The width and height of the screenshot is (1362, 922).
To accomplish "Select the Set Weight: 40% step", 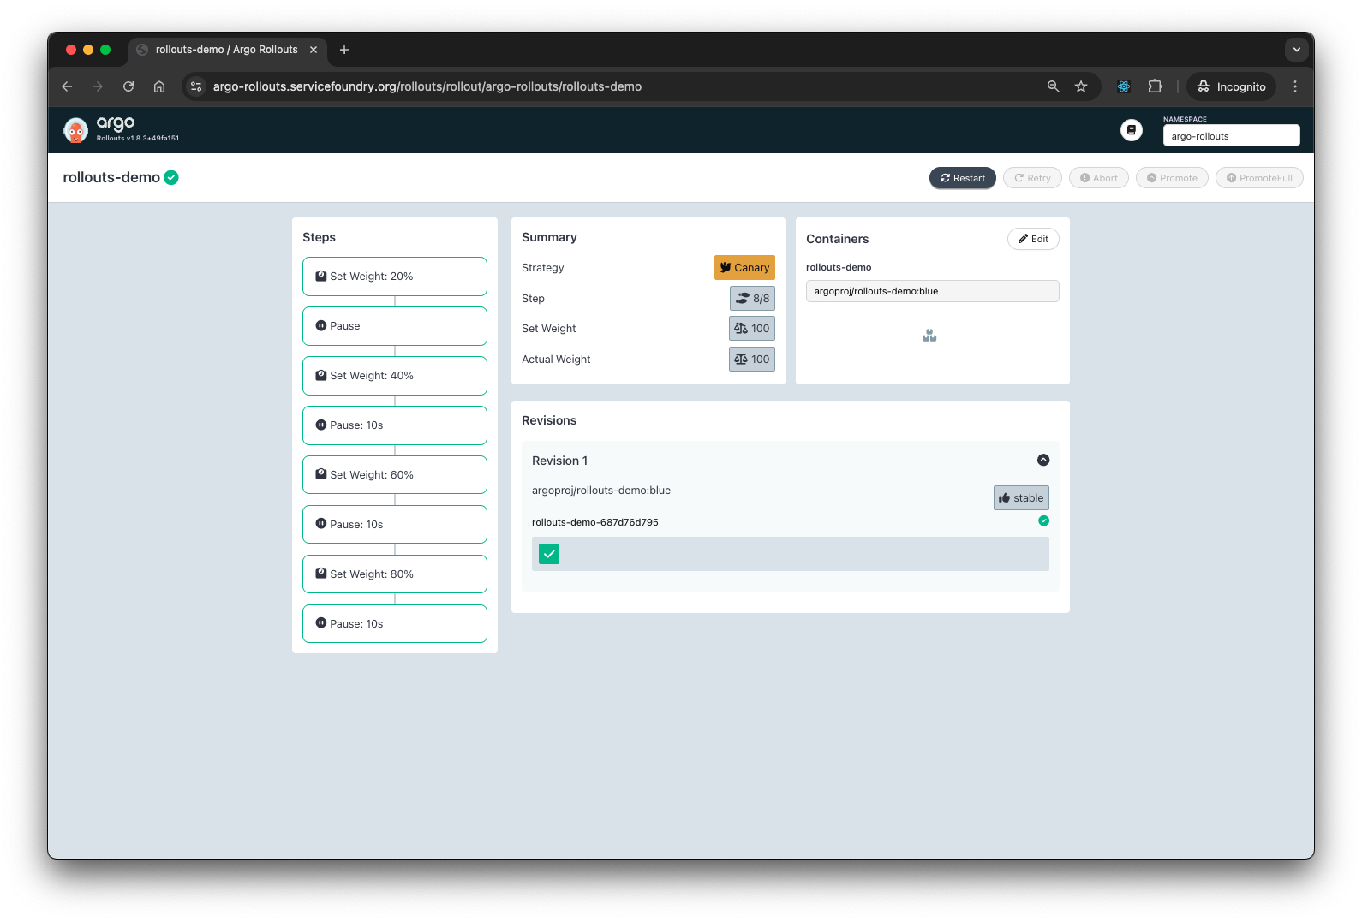I will click(x=395, y=376).
